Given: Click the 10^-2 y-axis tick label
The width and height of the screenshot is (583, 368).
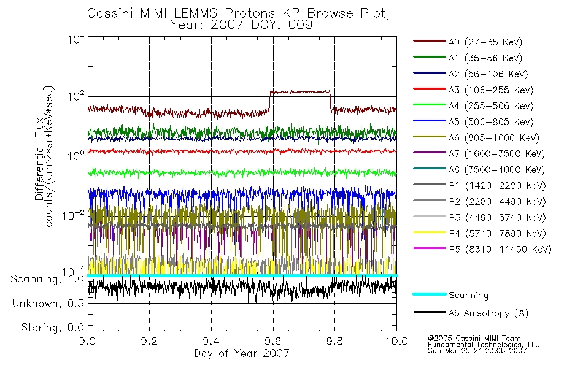Looking at the screenshot, I should coord(73,215).
